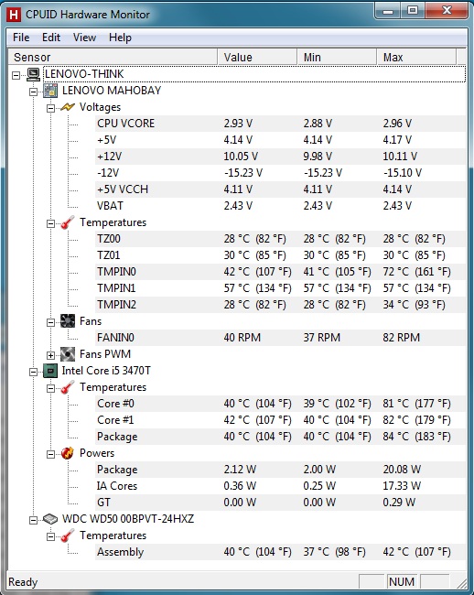The width and height of the screenshot is (474, 595).
Task: Click the Powers flame icon
Action: (68, 453)
